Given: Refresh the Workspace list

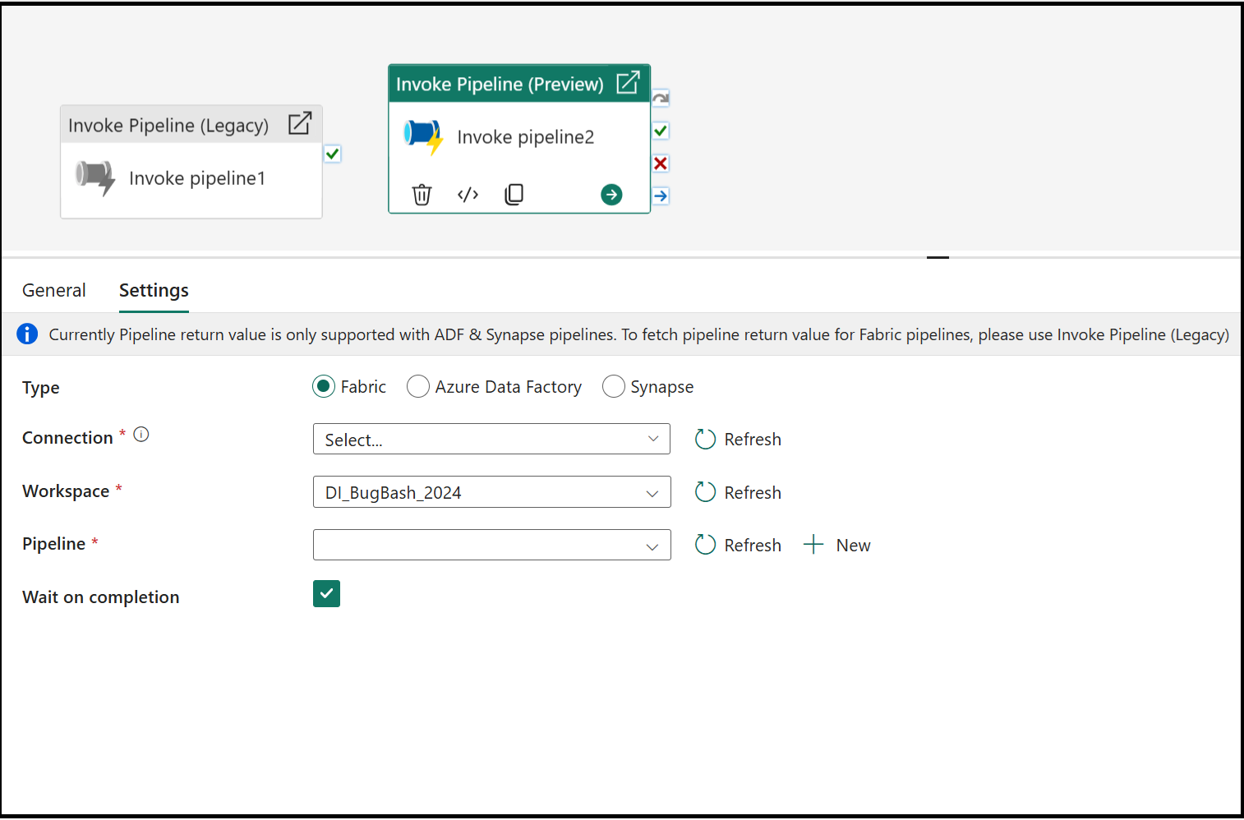Looking at the screenshot, I should 738,492.
